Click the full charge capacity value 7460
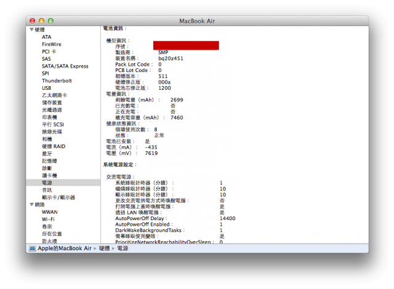The width and height of the screenshot is (394, 289). coord(177,117)
